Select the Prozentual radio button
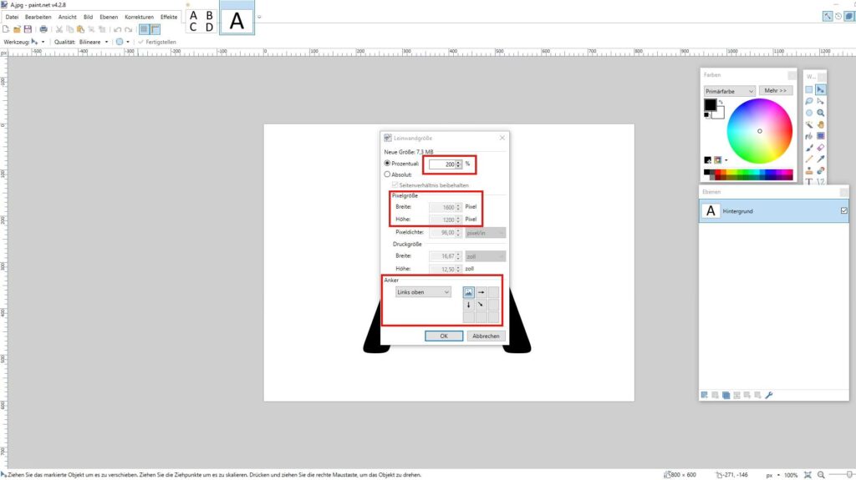856x480 pixels. [x=387, y=164]
